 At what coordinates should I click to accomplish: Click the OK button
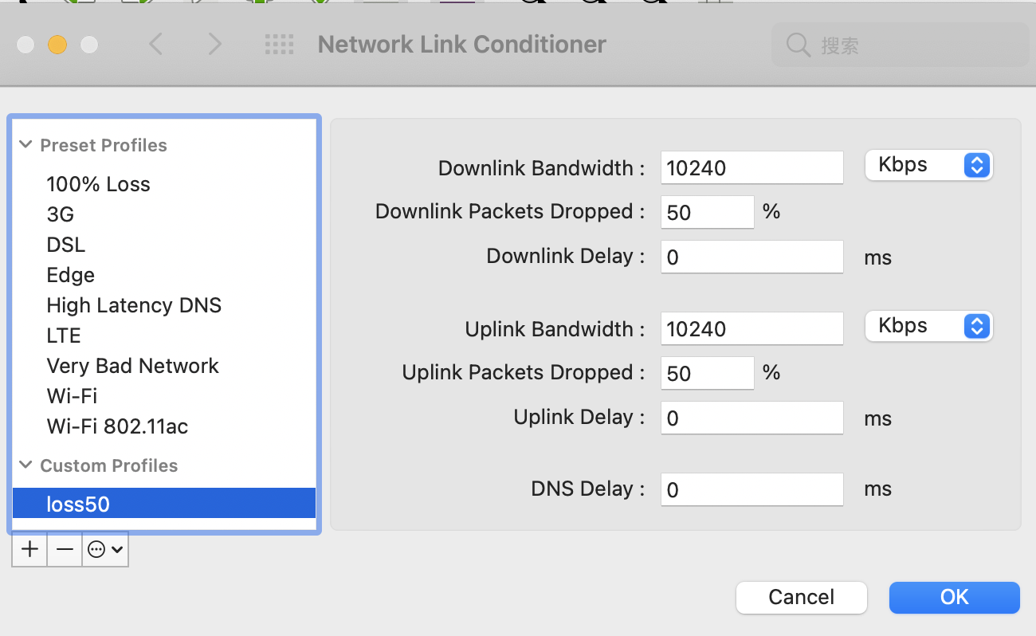click(x=954, y=597)
